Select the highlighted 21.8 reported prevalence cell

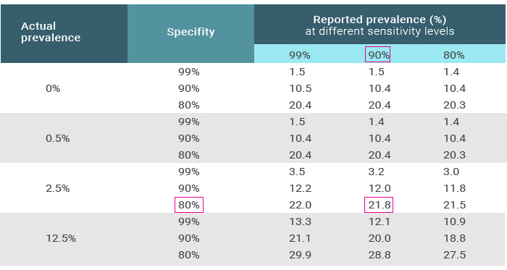(379, 205)
